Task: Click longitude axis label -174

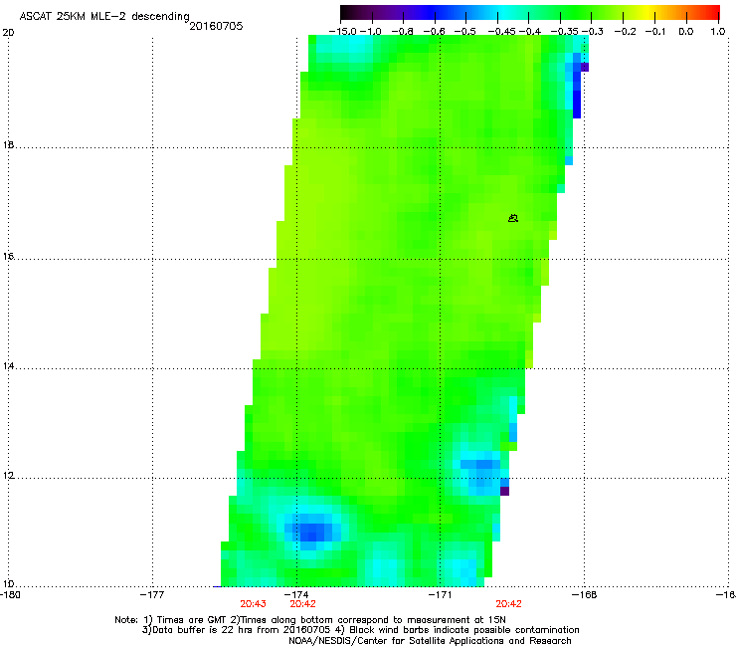Action: point(296,595)
